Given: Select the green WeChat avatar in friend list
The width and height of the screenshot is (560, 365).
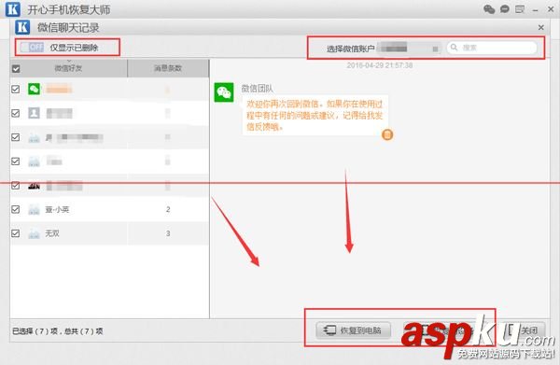Looking at the screenshot, I should [34, 89].
